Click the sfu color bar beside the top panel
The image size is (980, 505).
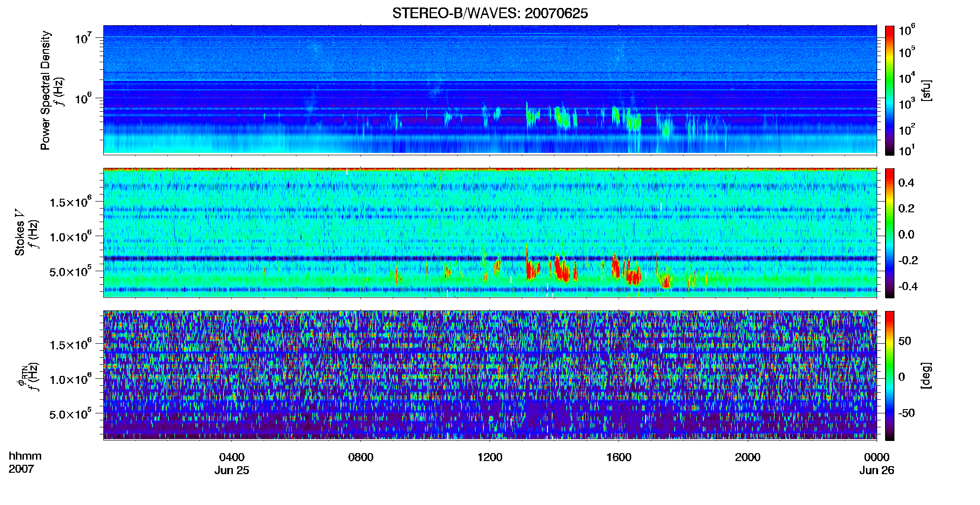click(890, 90)
